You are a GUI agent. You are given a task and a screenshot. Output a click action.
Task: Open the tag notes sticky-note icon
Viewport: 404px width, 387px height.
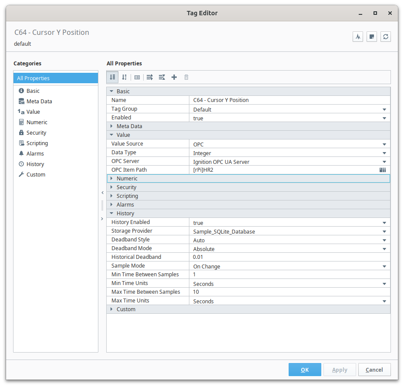point(371,37)
